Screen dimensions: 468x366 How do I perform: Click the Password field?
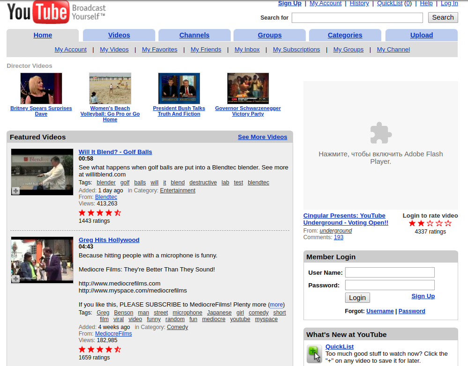coord(390,285)
